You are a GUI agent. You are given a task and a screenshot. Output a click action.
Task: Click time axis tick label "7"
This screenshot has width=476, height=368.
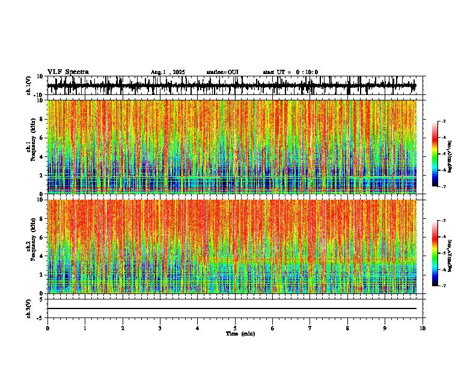point(310,328)
